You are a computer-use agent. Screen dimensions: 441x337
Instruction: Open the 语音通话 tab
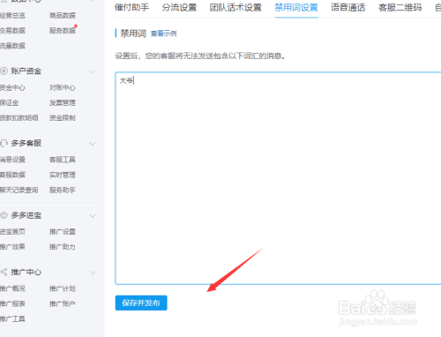tap(348, 7)
